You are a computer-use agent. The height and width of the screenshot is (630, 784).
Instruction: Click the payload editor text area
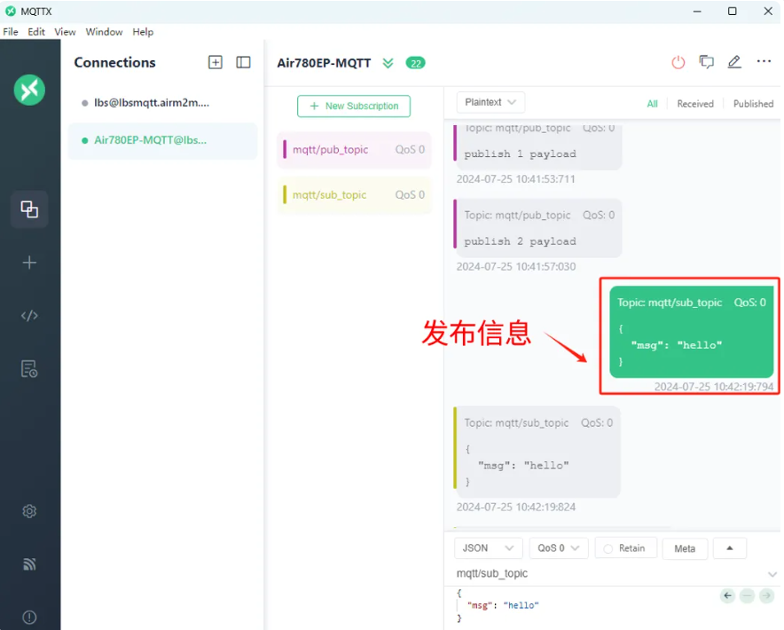point(585,606)
